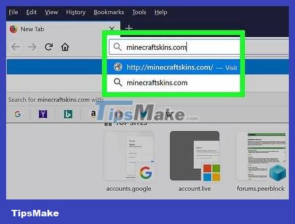This screenshot has height=224, width=295.
Task: Click the magnifier icon in address bar
Action: 117,47
